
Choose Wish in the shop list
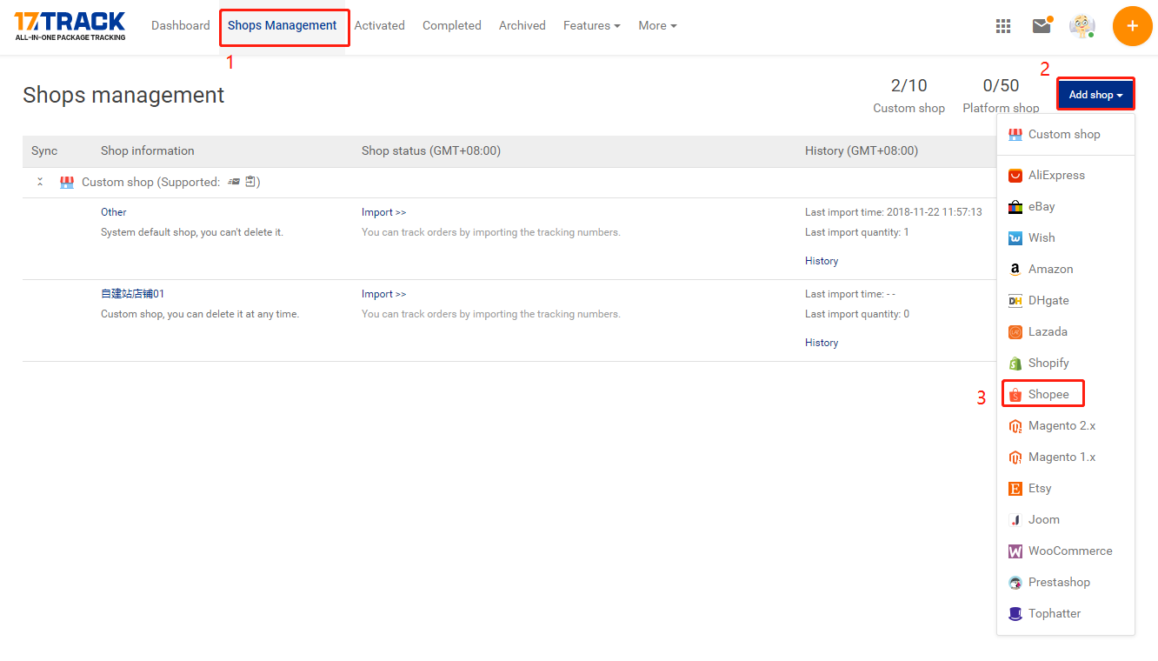(1066, 238)
